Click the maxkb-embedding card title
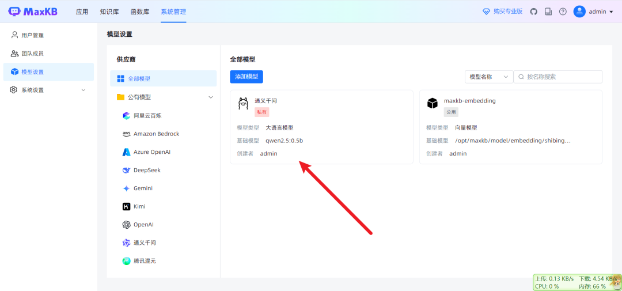The image size is (622, 291). pos(470,101)
